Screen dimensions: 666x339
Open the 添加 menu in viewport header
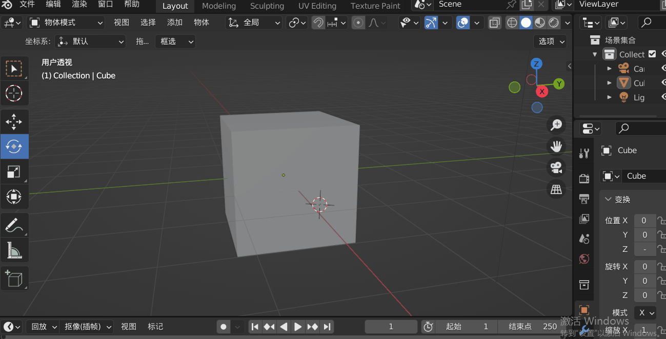click(175, 23)
